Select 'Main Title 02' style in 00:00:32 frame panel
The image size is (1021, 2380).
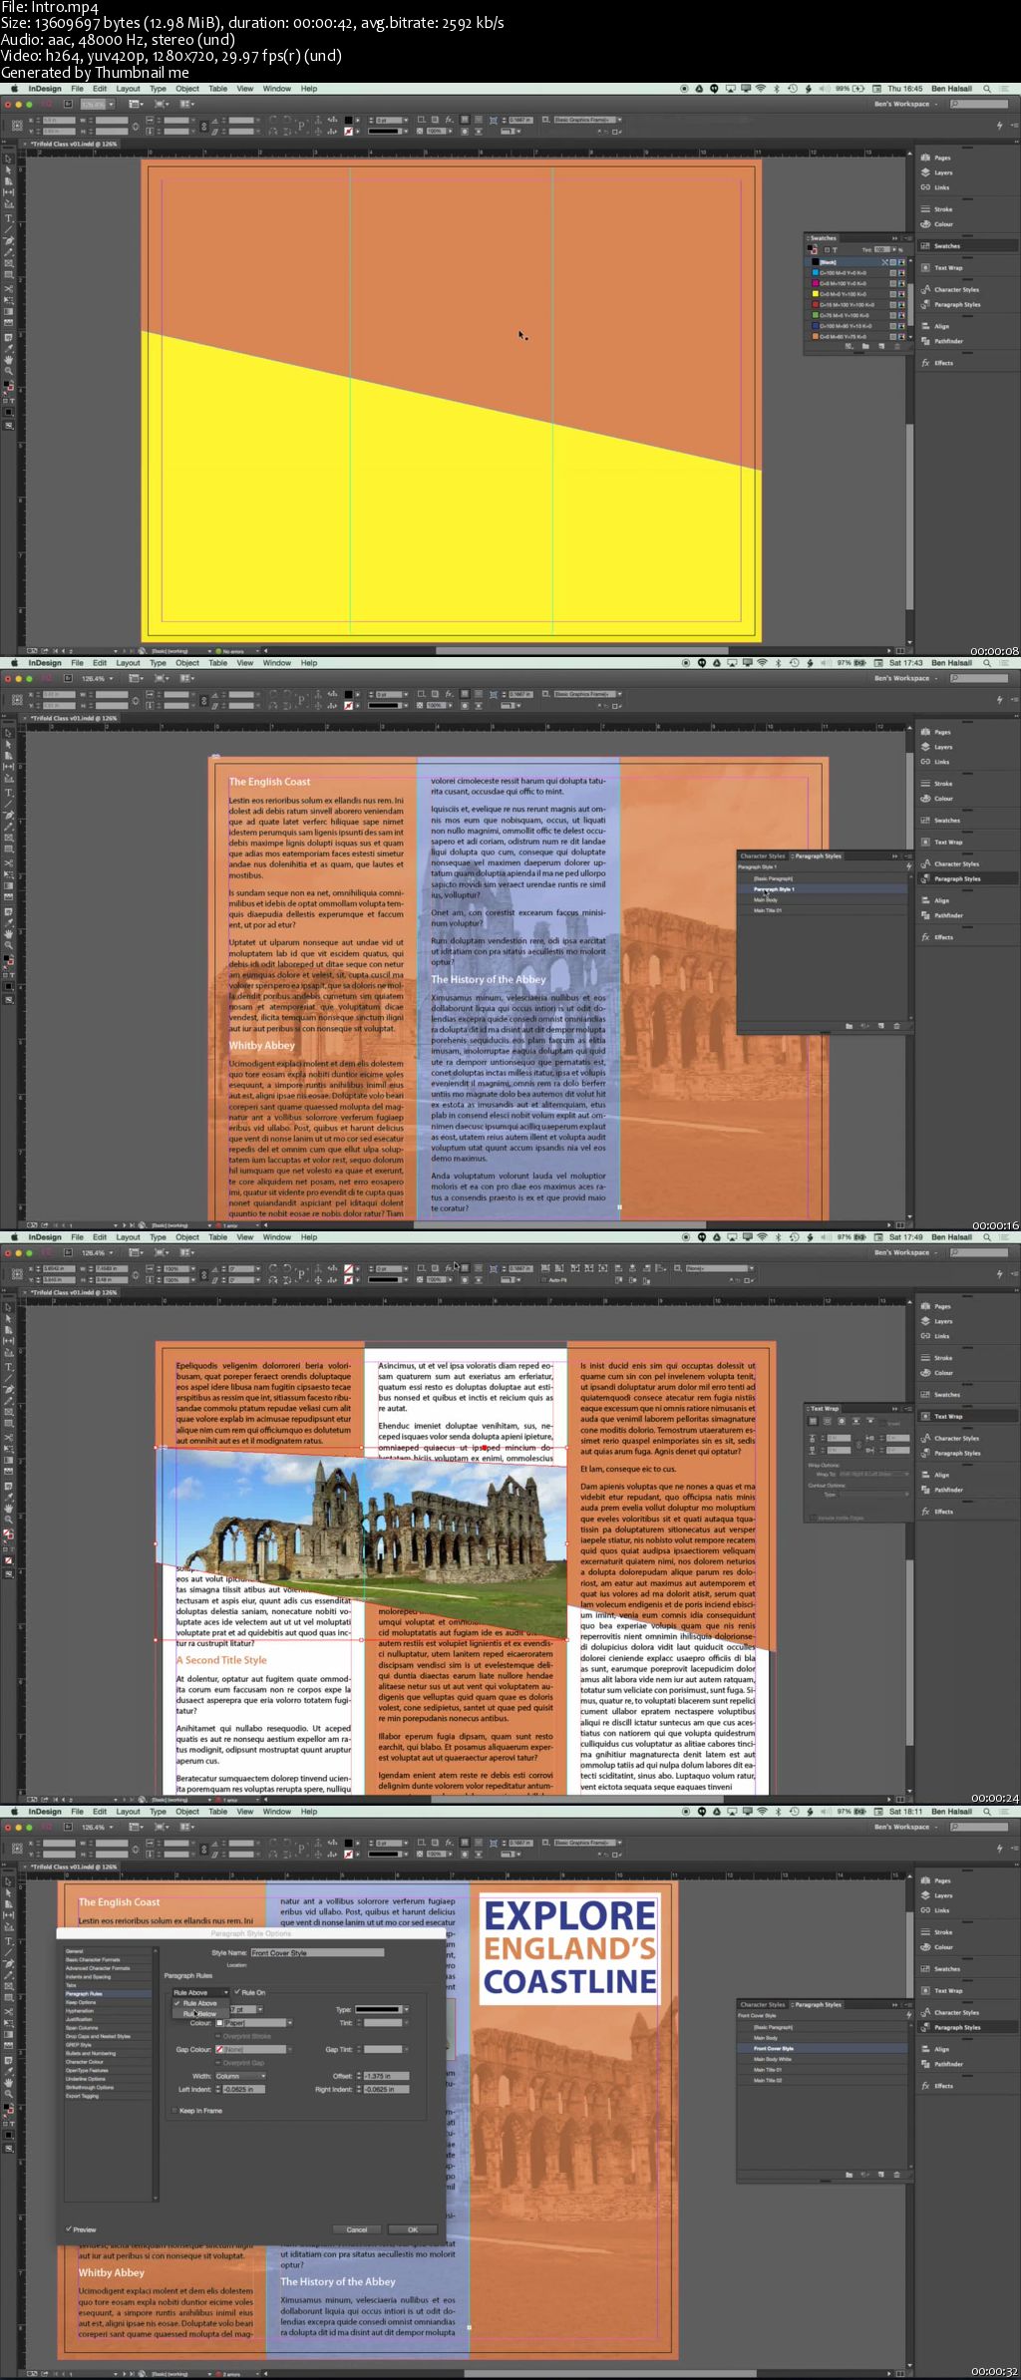point(823,2080)
